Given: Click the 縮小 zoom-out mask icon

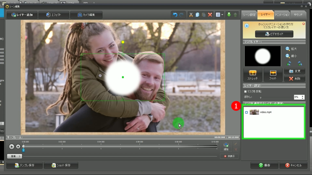Looking at the screenshot, I should pos(288,56).
